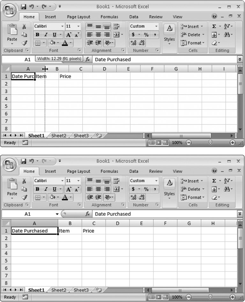Image resolution: width=245 pixels, height=302 pixels.
Task: Click Orientation icon in bottom window
Action: pyautogui.click(x=108, y=197)
